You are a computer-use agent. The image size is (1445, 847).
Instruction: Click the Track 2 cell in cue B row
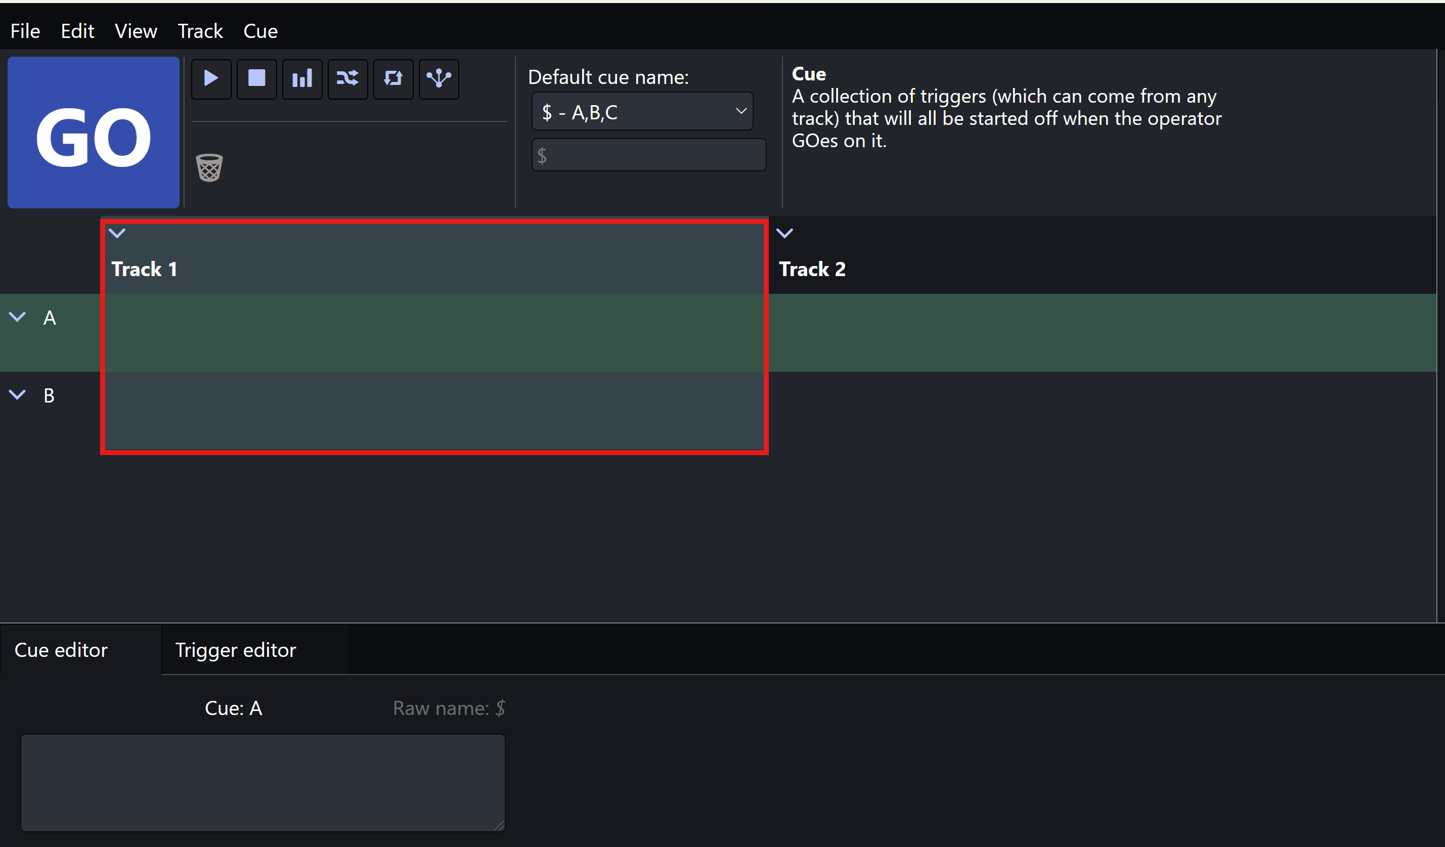1103,411
